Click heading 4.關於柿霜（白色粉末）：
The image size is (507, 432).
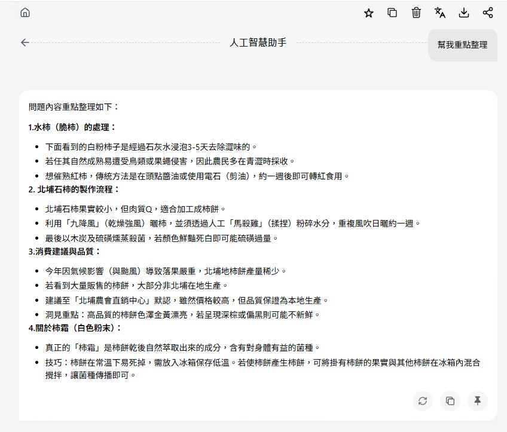[x=75, y=328]
